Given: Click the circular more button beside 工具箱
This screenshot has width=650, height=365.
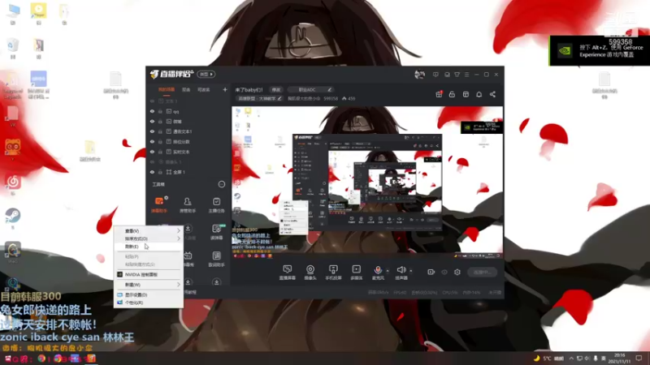Looking at the screenshot, I should (221, 184).
